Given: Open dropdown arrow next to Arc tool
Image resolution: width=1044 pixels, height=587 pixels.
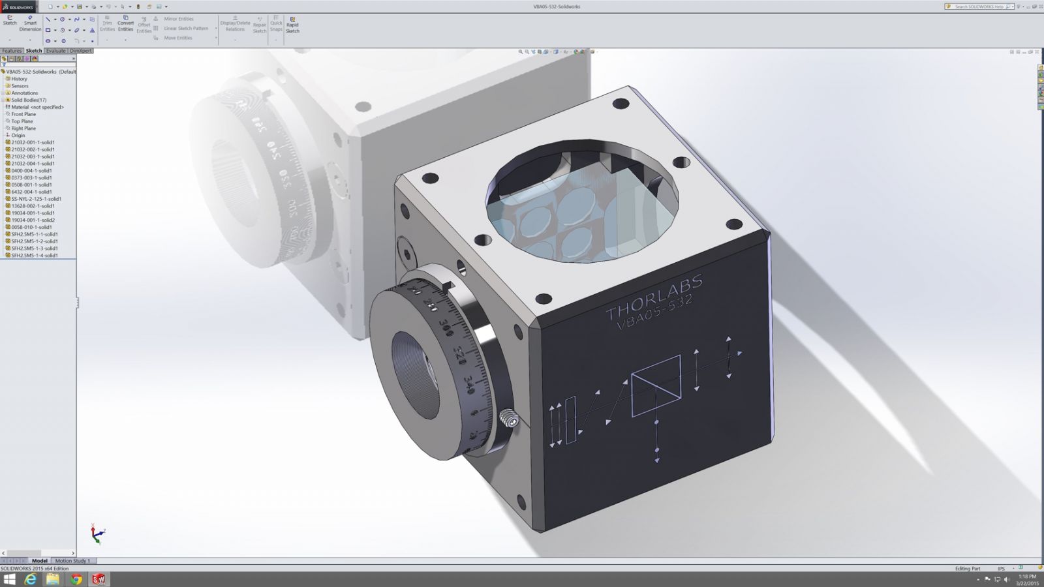Looking at the screenshot, I should (x=70, y=30).
